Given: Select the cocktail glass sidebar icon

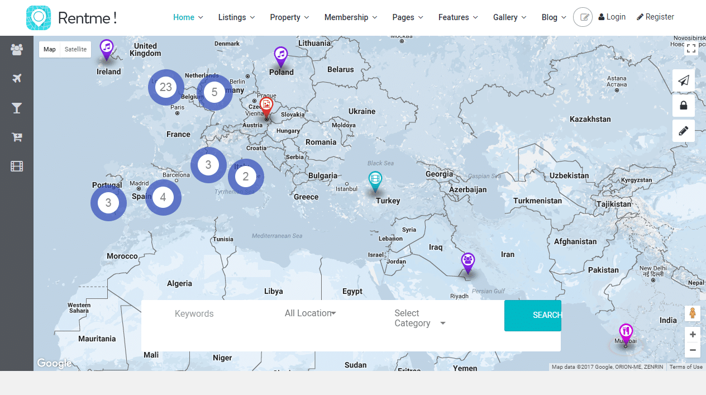Looking at the screenshot, I should point(17,108).
